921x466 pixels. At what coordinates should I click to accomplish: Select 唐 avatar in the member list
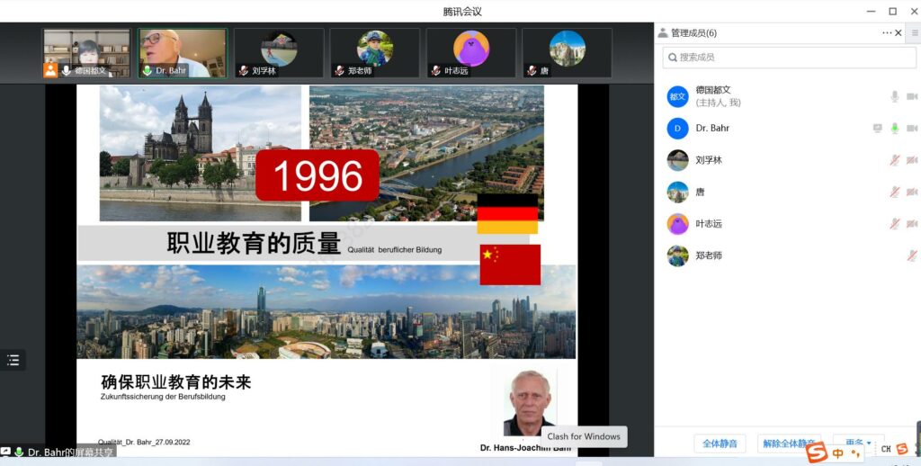(677, 192)
